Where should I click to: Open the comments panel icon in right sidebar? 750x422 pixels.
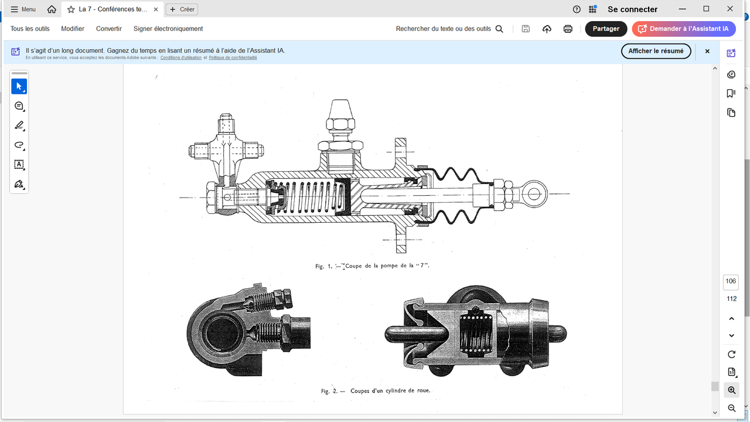coord(731,74)
